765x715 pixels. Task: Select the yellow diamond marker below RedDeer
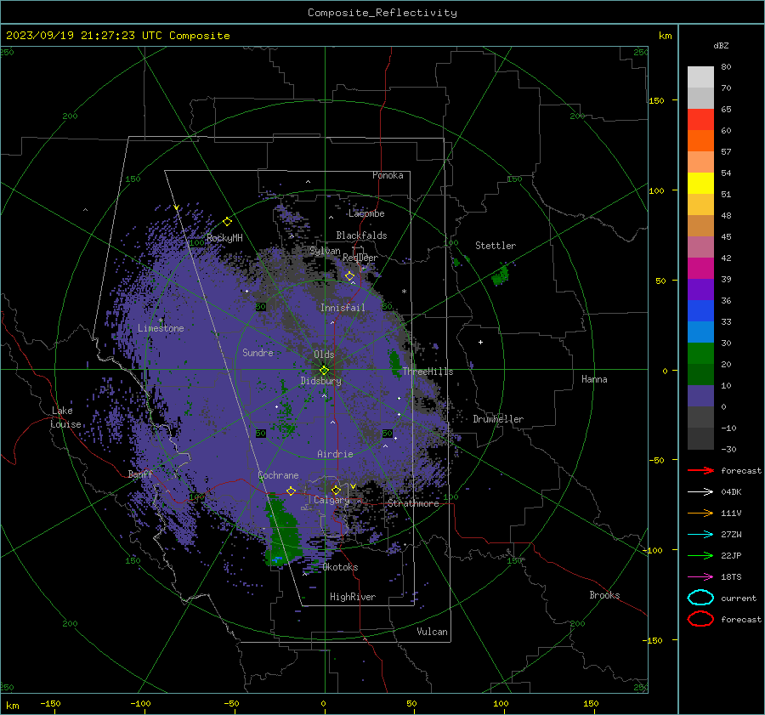(x=349, y=276)
